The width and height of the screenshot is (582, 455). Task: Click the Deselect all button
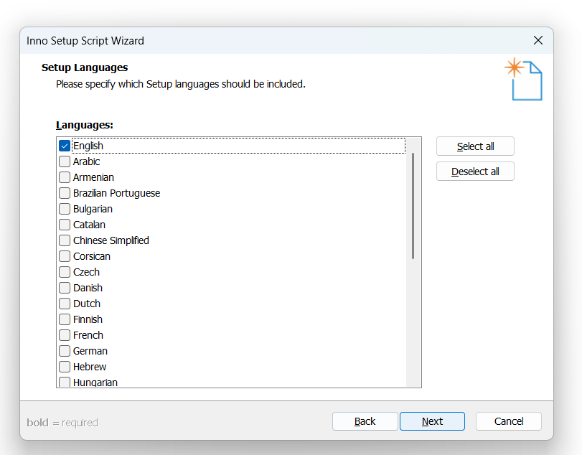[x=475, y=172]
